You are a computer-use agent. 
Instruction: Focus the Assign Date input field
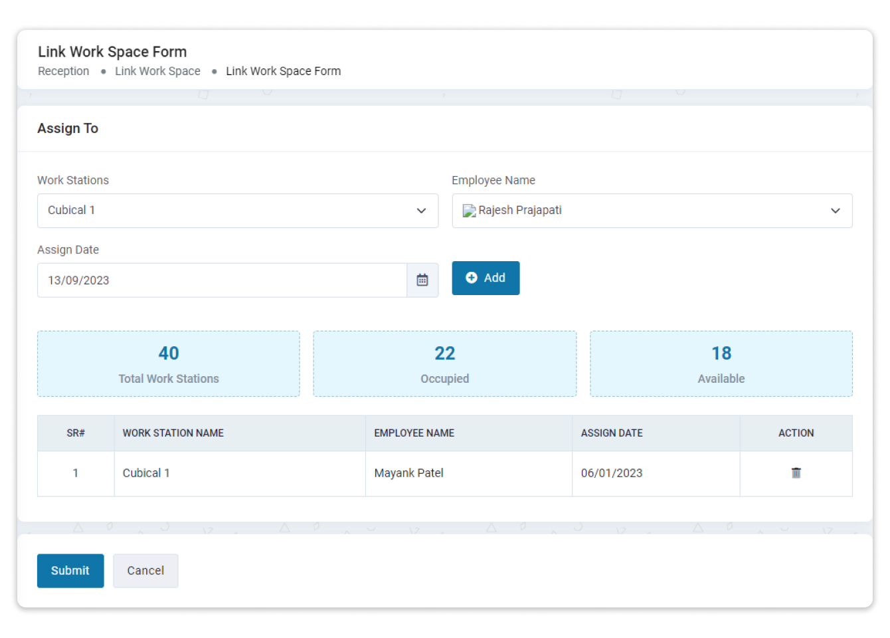(x=221, y=280)
